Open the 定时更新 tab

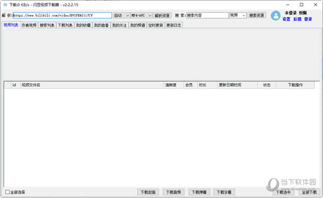[x=156, y=25]
